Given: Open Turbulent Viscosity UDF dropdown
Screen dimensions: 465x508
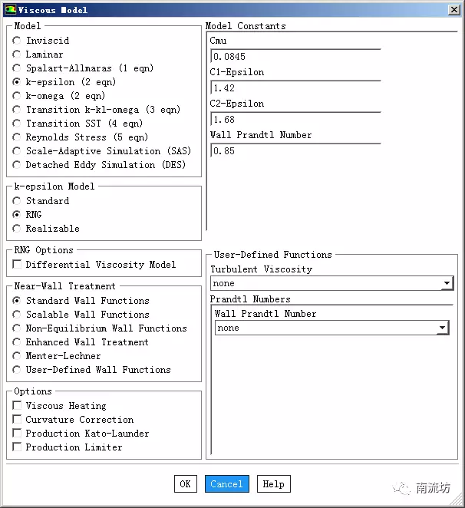Looking at the screenshot, I should pyautogui.click(x=331, y=283).
